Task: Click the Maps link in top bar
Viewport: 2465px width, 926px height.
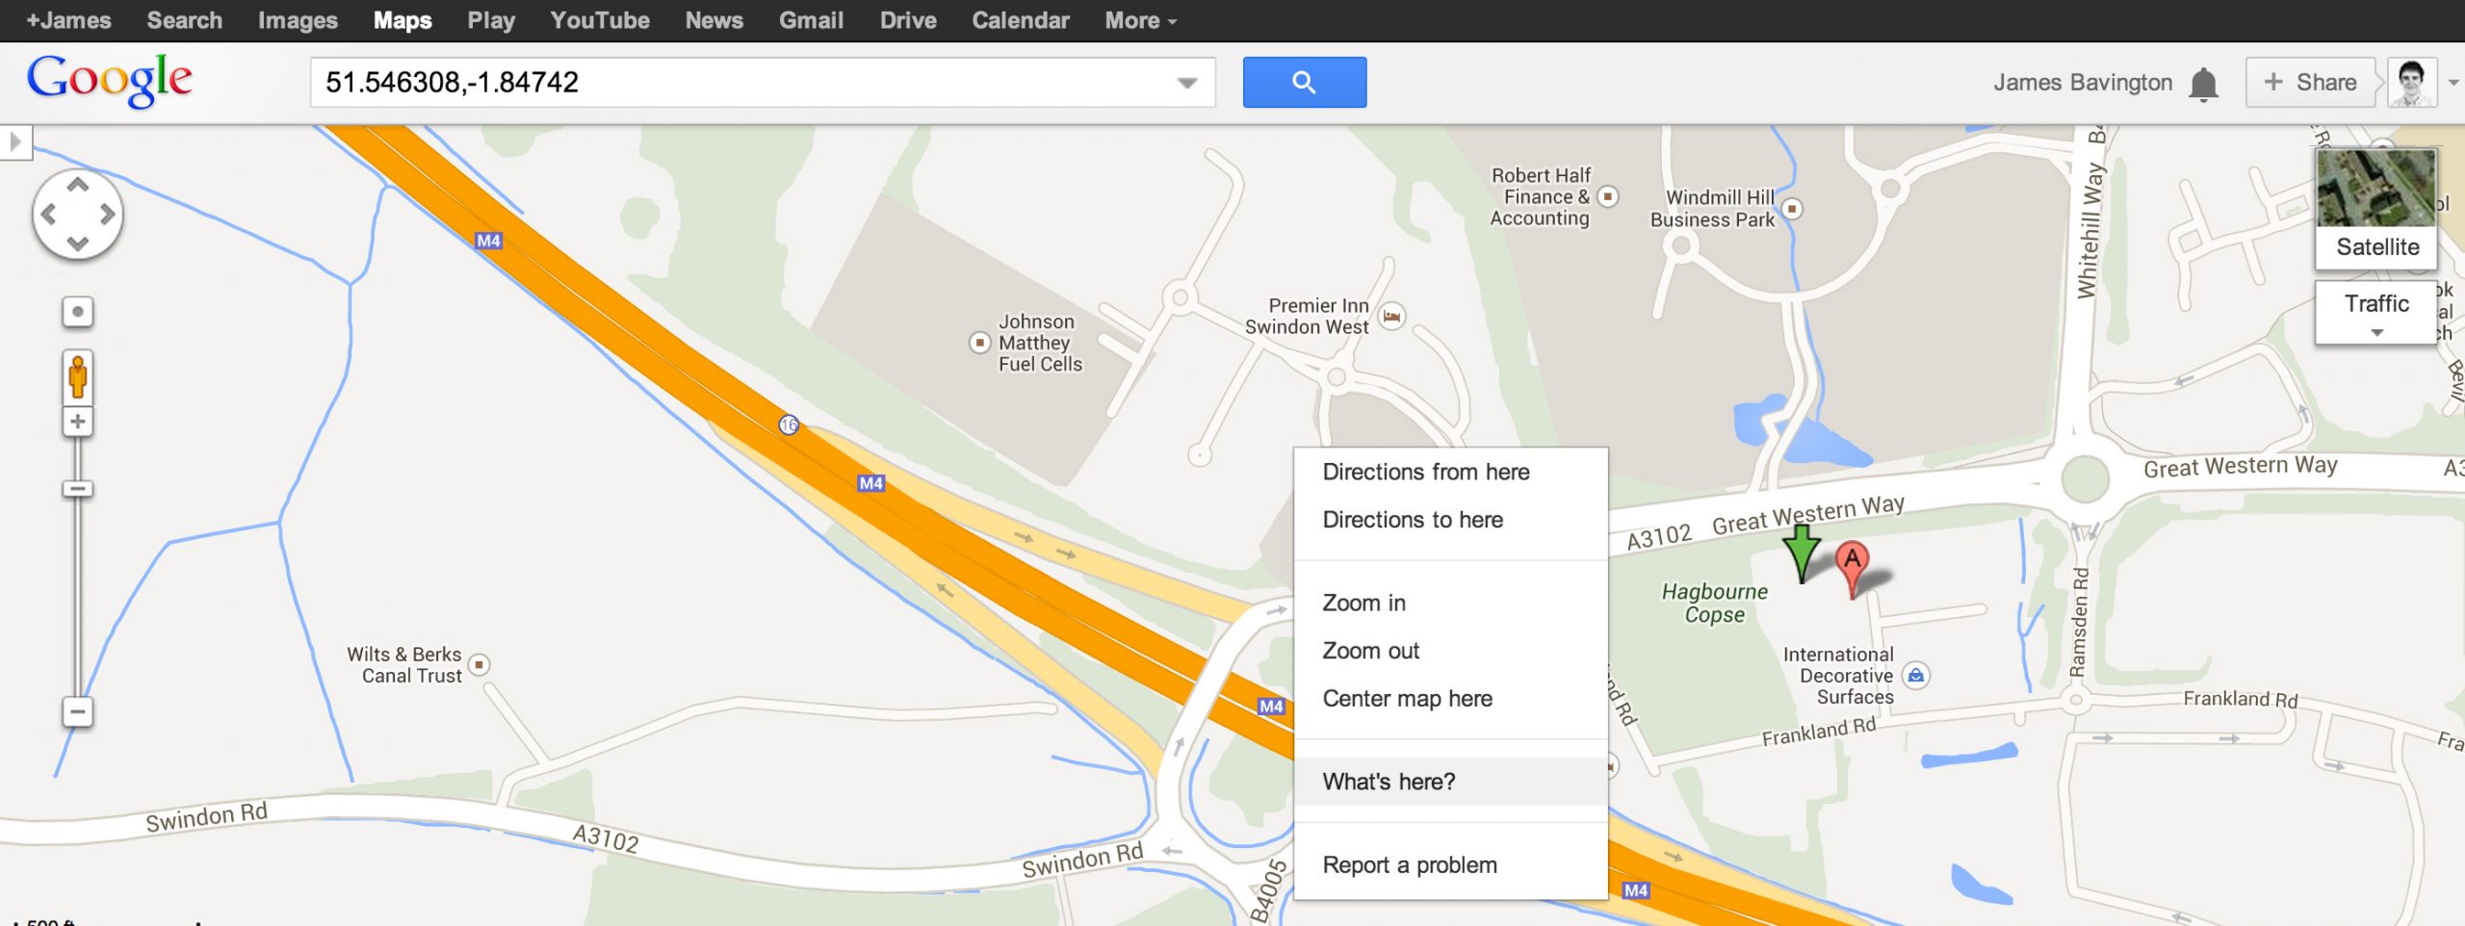Action: point(402,20)
